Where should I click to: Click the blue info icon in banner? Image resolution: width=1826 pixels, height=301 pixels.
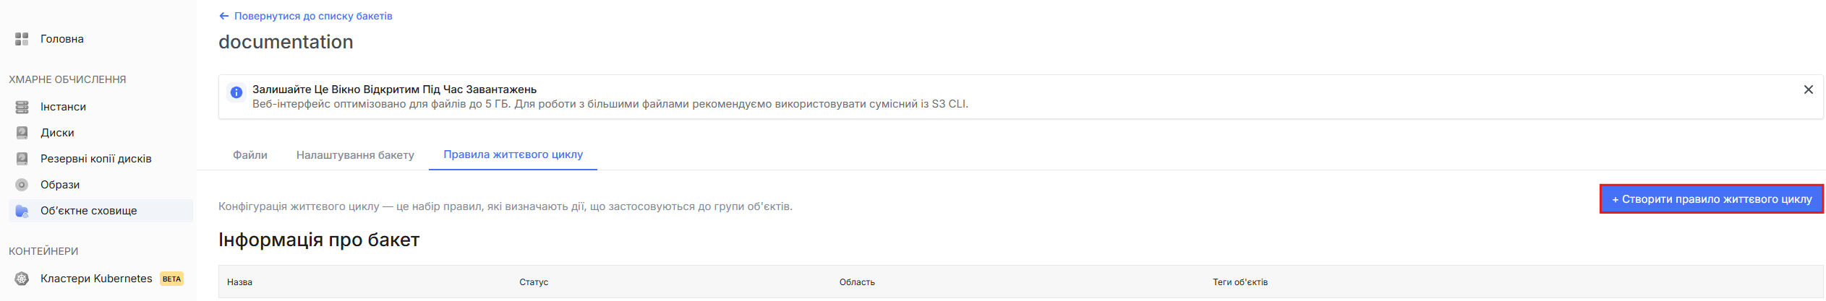point(236,92)
